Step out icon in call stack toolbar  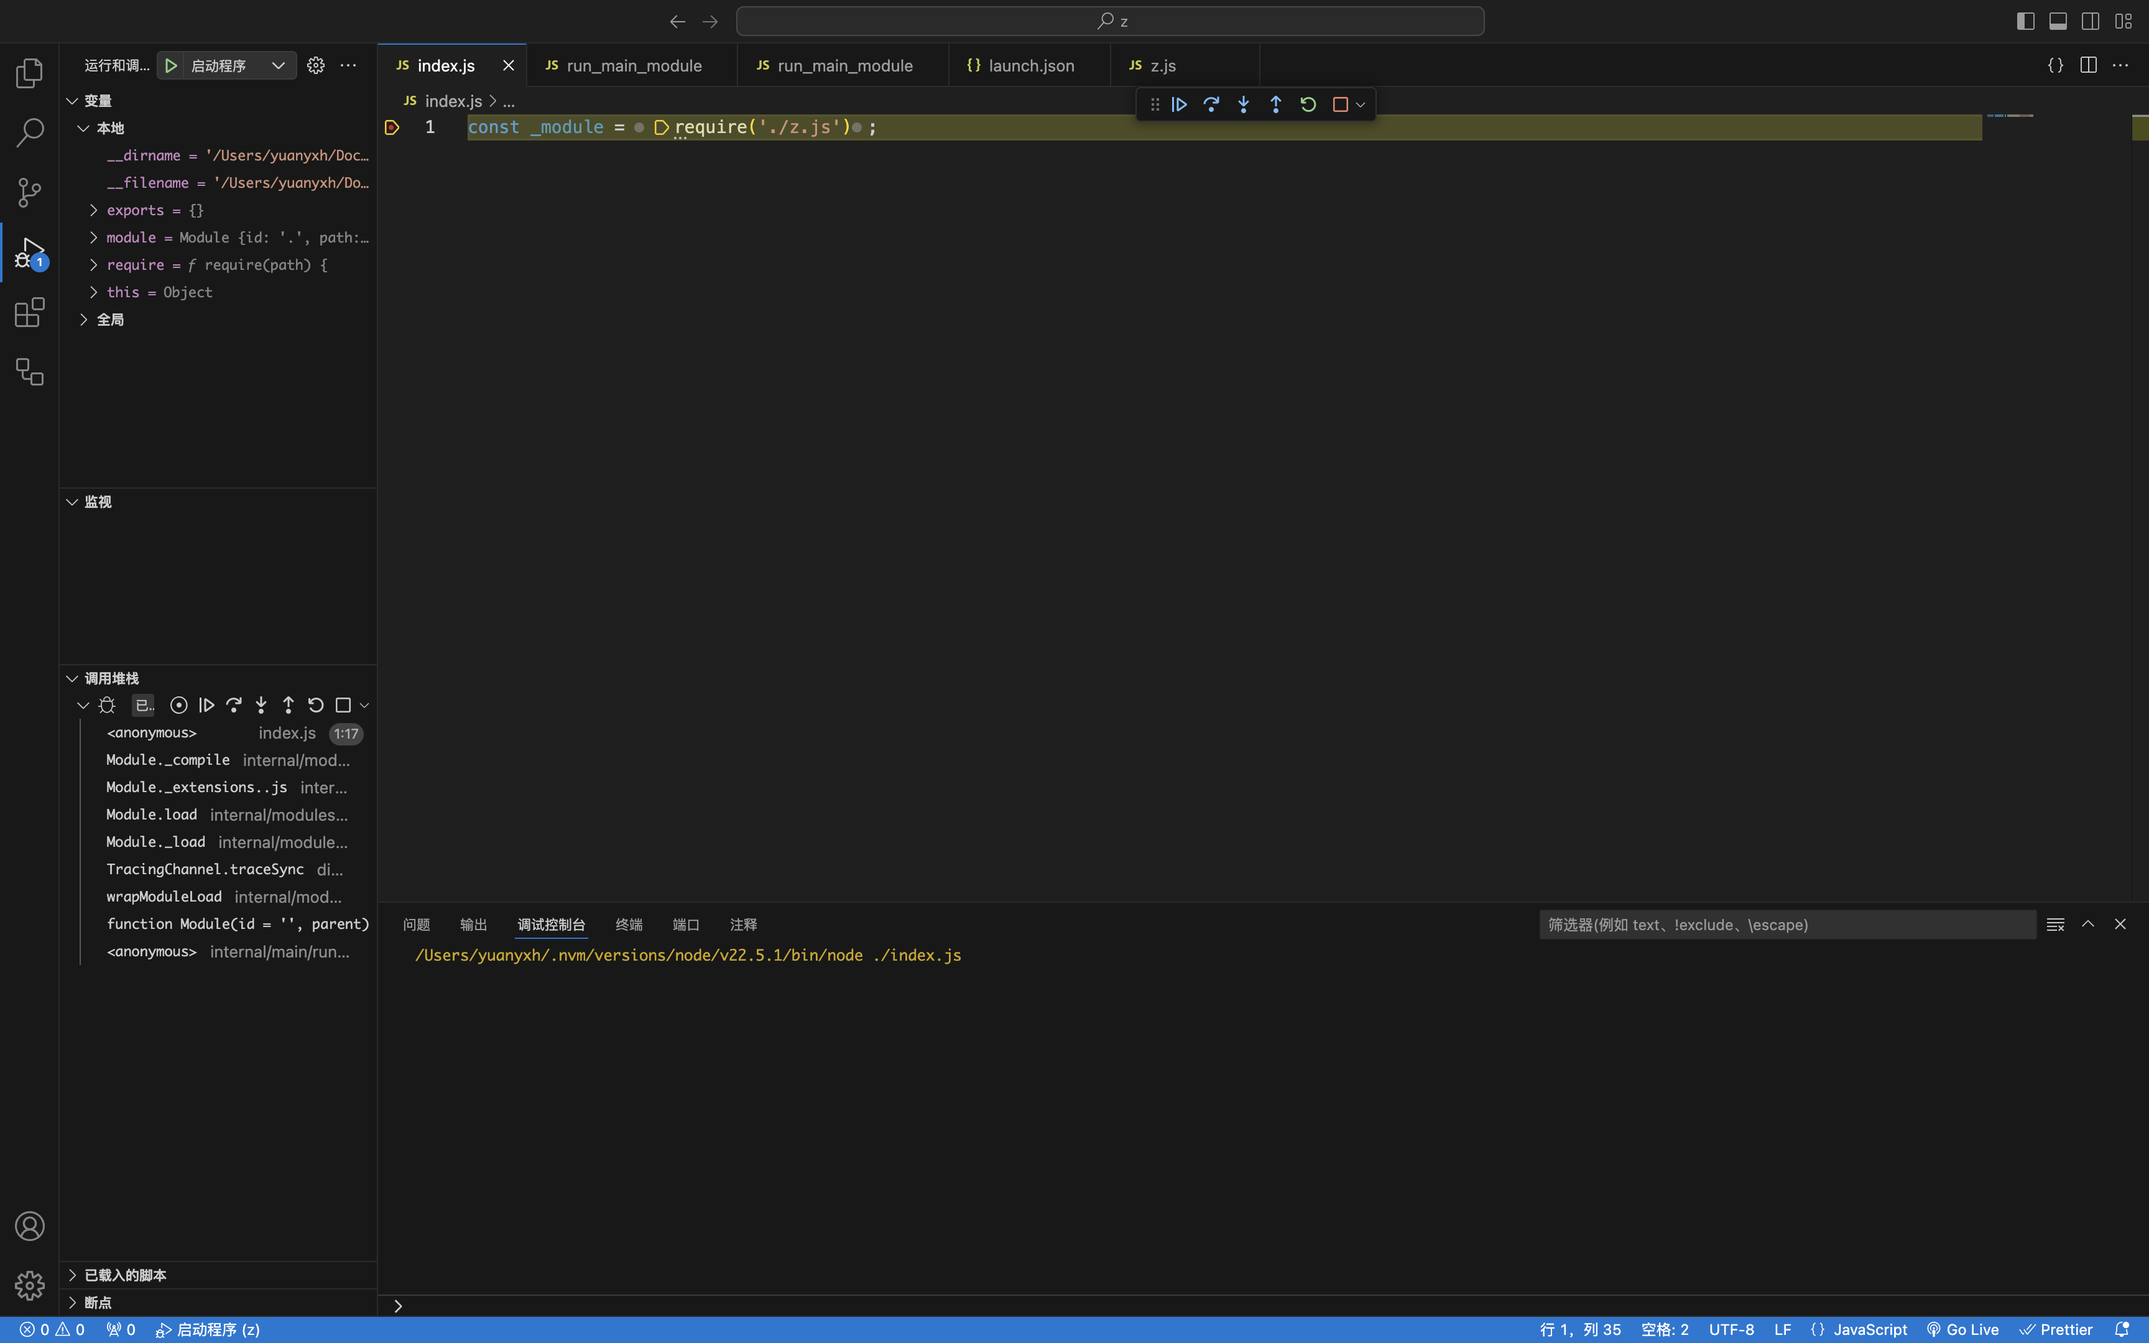(x=288, y=705)
